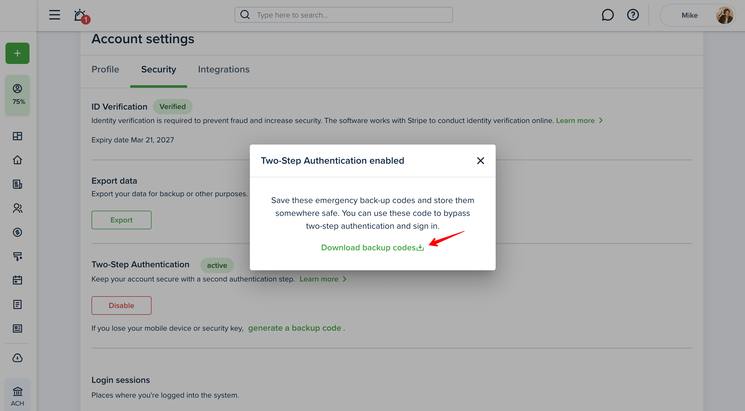This screenshot has height=411, width=745.
Task: Close the Two-Step Authentication enabled dialog
Action: tap(480, 161)
